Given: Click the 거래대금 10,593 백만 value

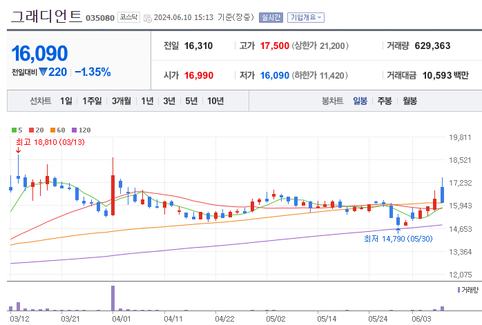Looking at the screenshot, I should (445, 75).
